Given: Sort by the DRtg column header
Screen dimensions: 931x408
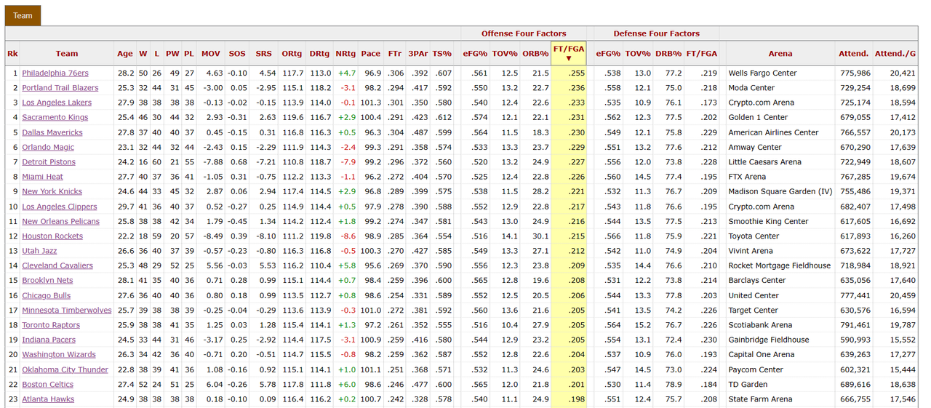Looking at the screenshot, I should click(319, 53).
